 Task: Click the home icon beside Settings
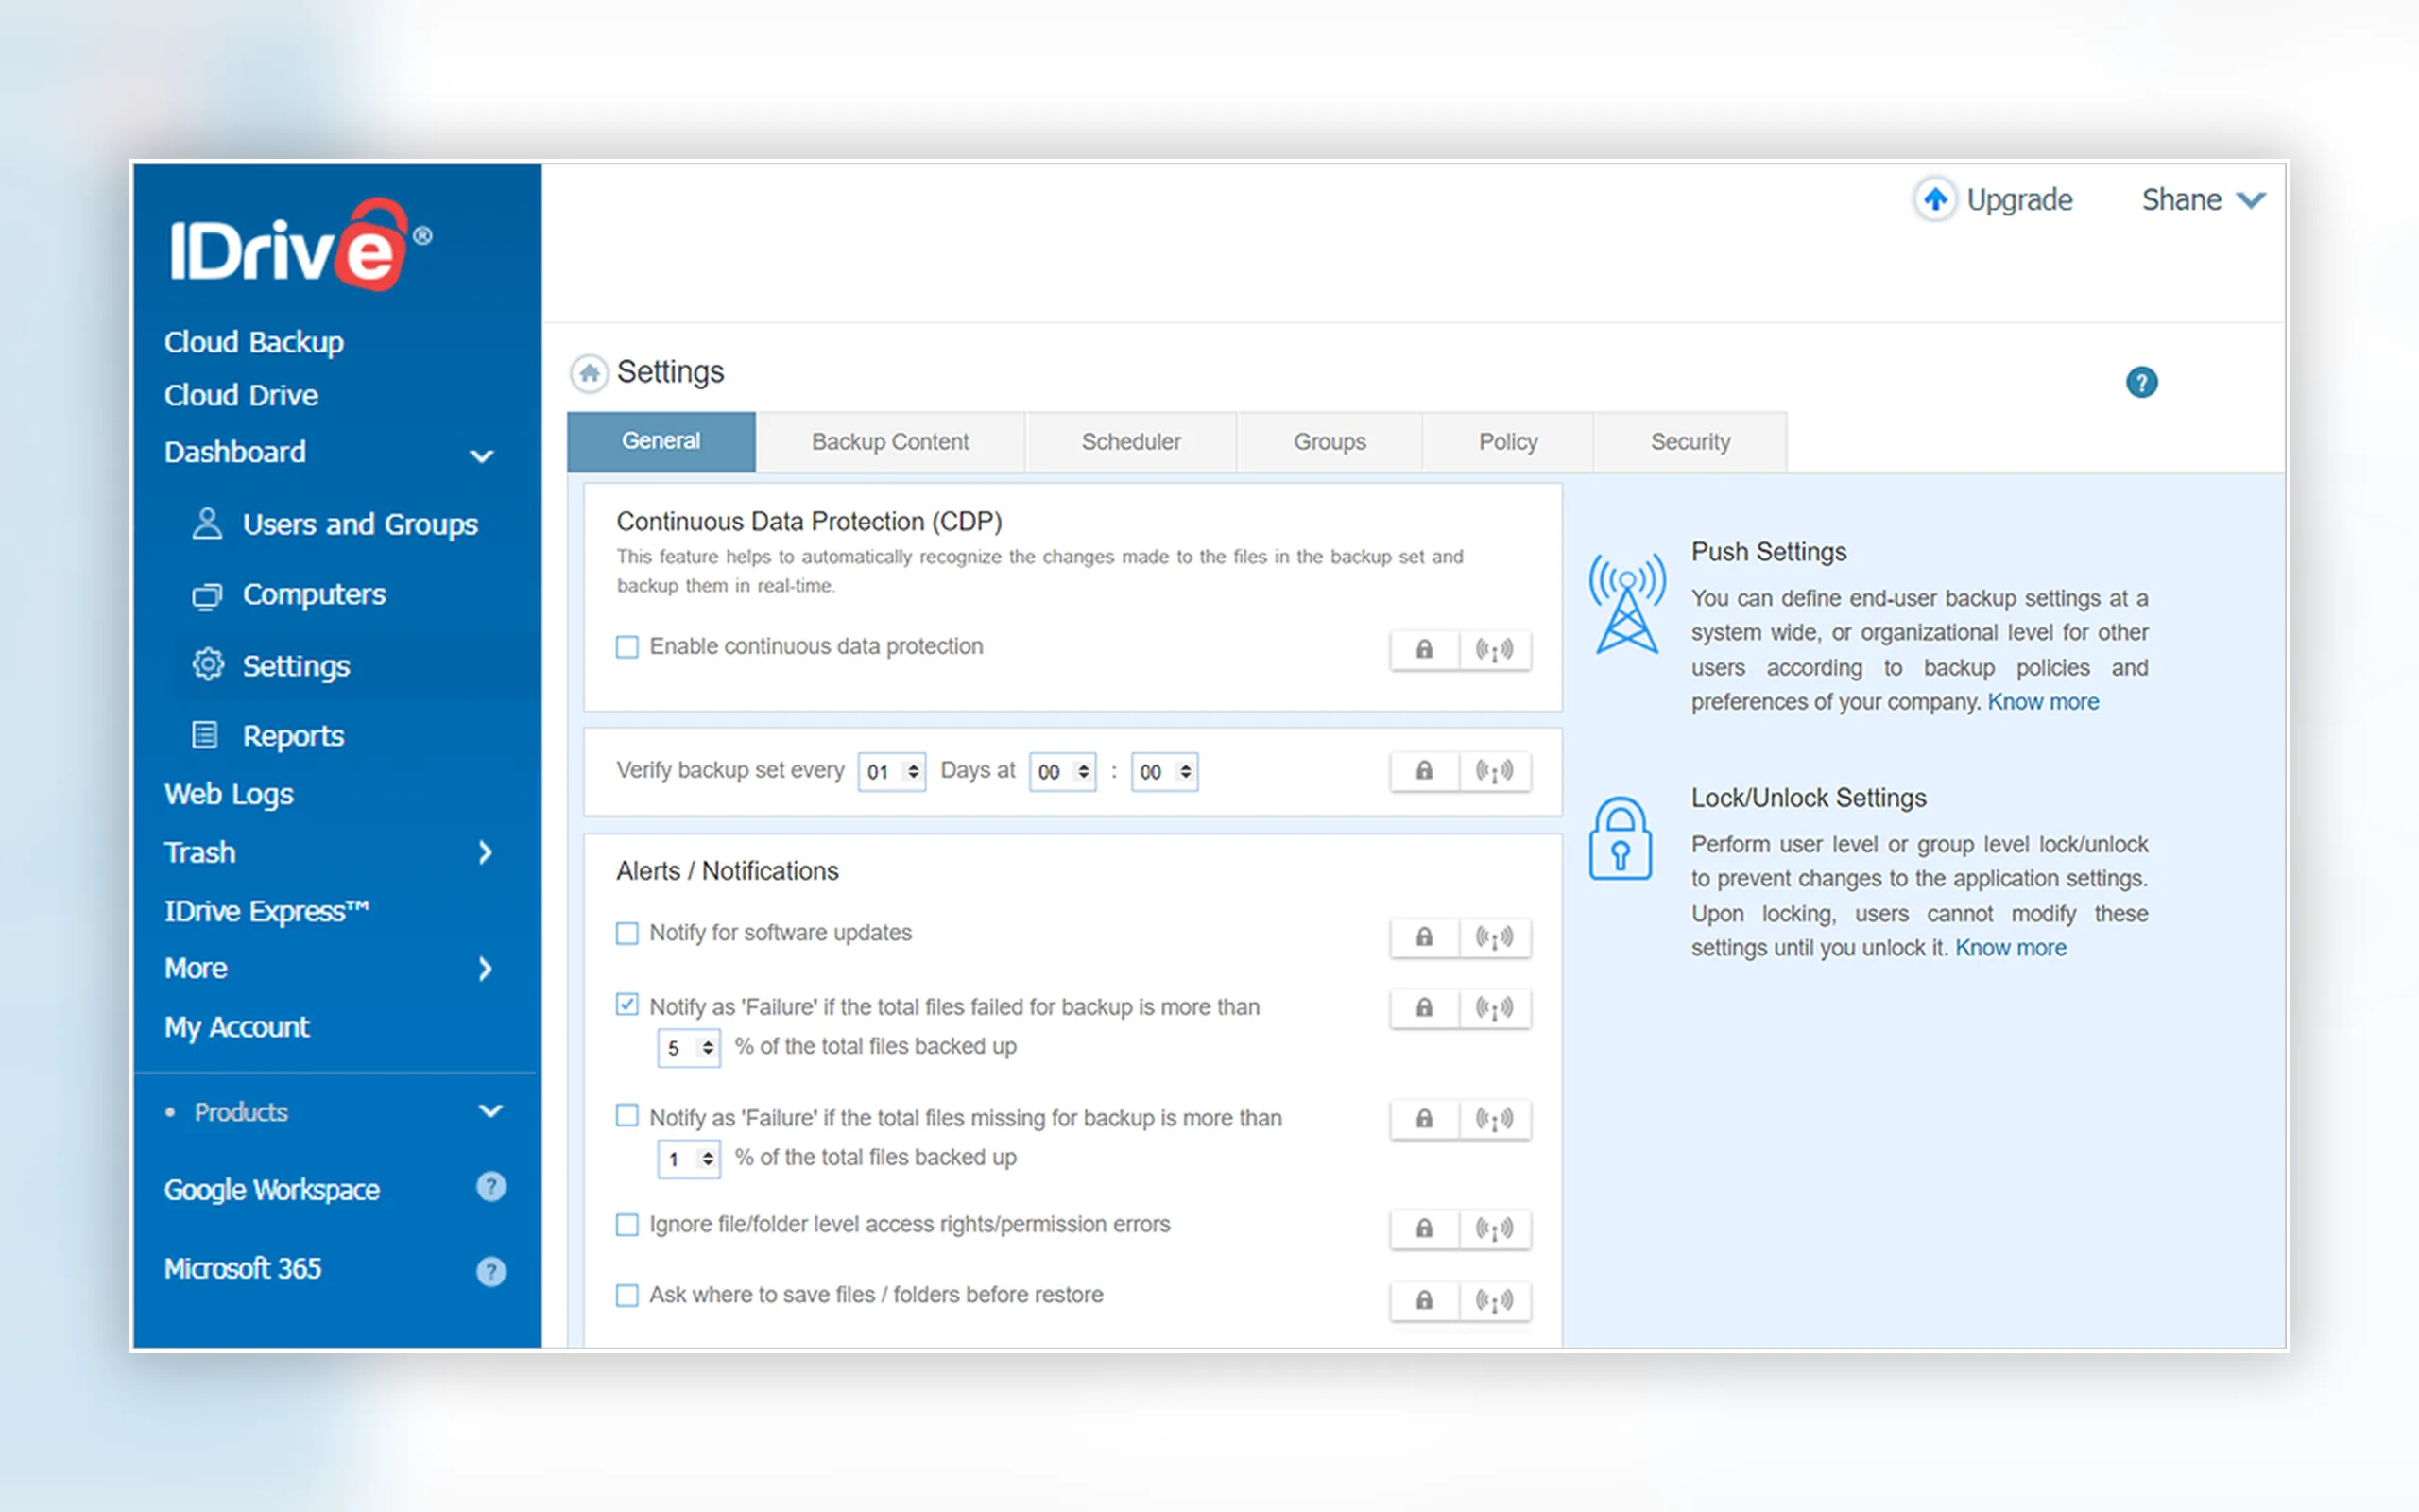point(589,373)
